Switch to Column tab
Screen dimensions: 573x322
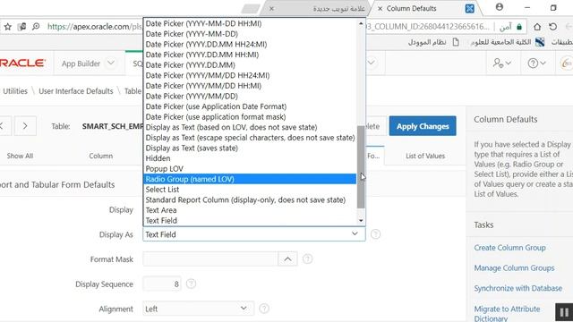pos(101,156)
